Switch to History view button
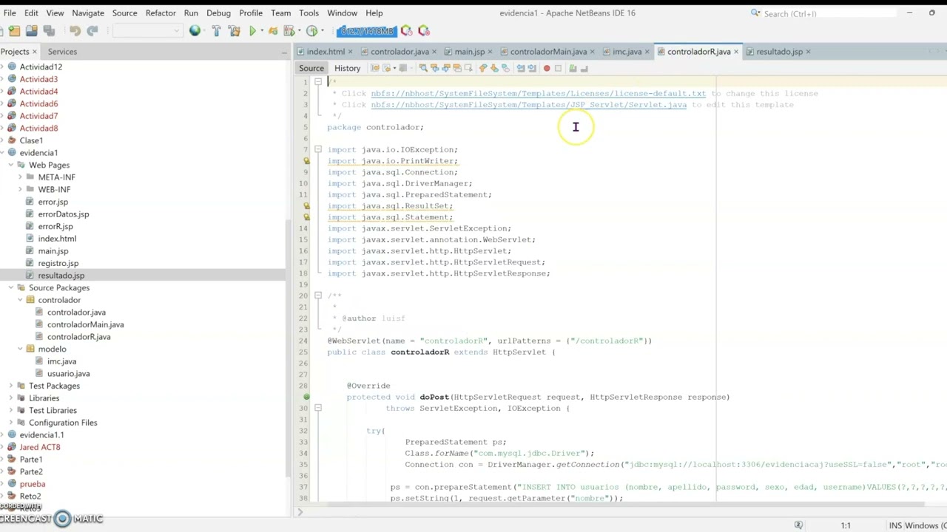The height and width of the screenshot is (532, 947). pos(347,68)
